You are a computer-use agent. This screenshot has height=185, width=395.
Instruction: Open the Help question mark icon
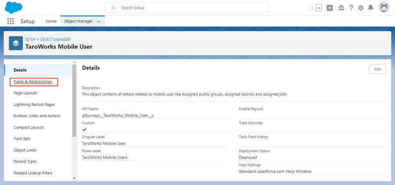[351, 8]
